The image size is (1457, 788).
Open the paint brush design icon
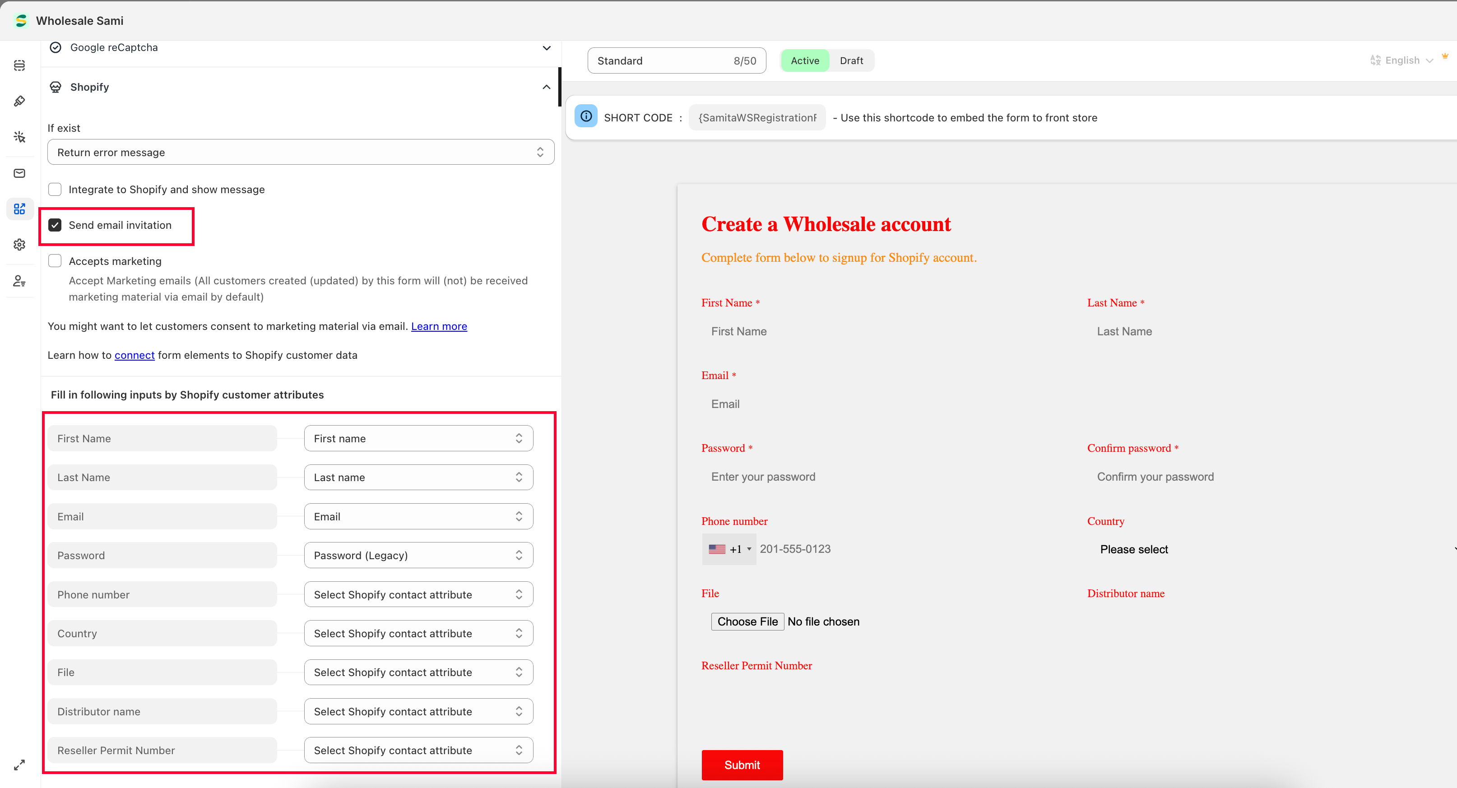(x=19, y=101)
